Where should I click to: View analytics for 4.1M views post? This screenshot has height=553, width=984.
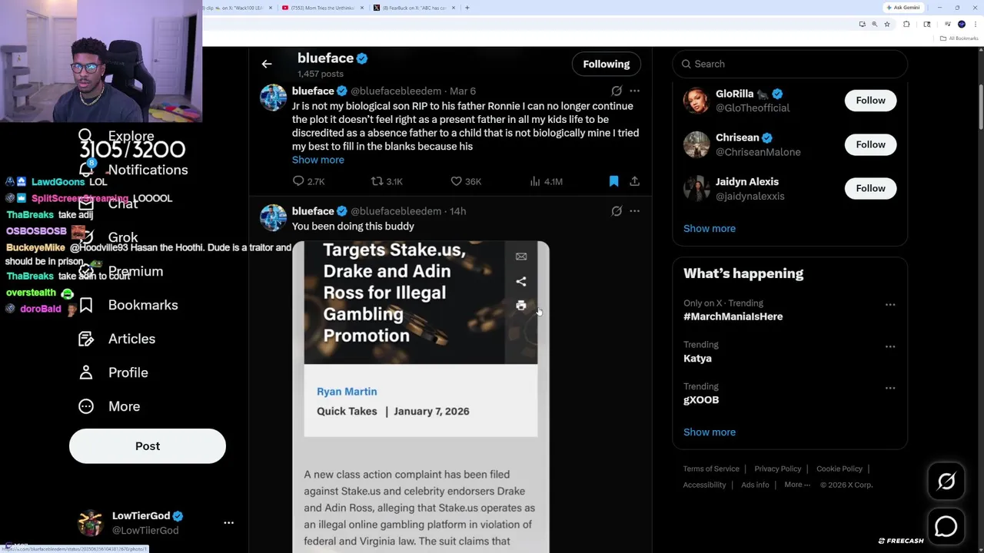pyautogui.click(x=546, y=181)
